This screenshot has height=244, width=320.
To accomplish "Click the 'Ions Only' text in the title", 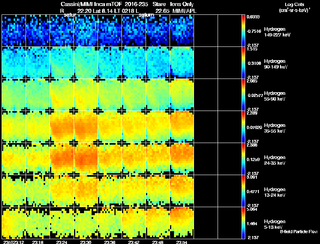I will pos(182,4).
